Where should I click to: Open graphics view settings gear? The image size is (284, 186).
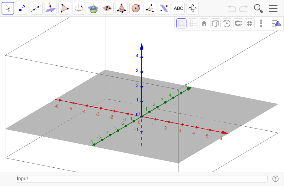[x=250, y=23]
